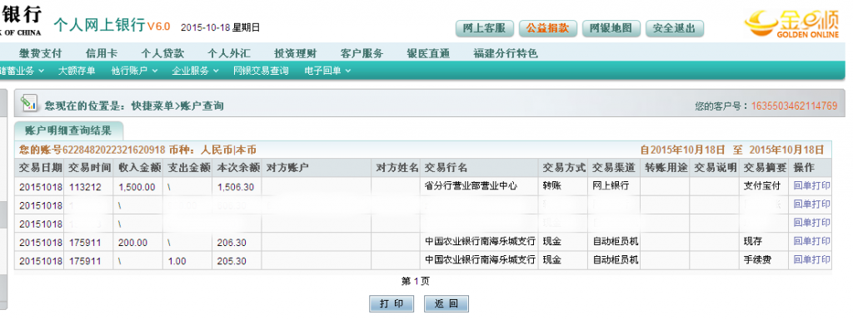Click the 网上客服 button
Image resolution: width=853 pixels, height=320 pixels.
point(484,29)
